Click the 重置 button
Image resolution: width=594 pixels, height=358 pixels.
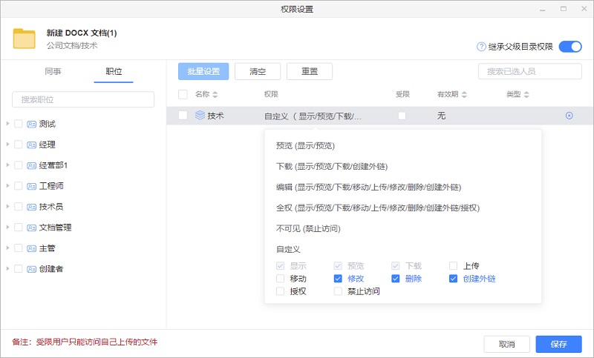pyautogui.click(x=310, y=71)
